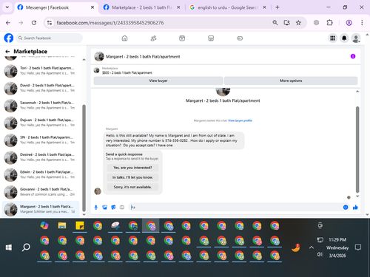Bookmark this page with star icon
Viewport: 370px width, 277px height.
pyautogui.click(x=298, y=23)
